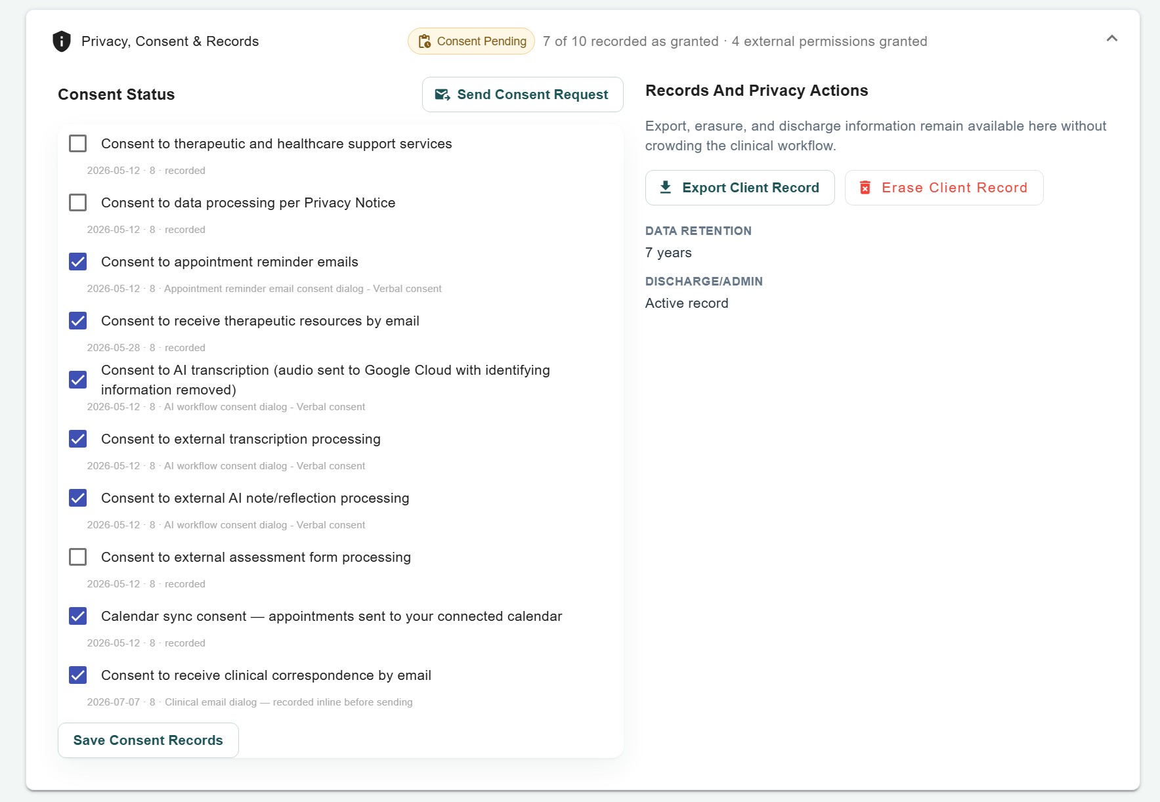
Task: Uncheck consent to AI transcription via Google Cloud
Action: pos(78,380)
